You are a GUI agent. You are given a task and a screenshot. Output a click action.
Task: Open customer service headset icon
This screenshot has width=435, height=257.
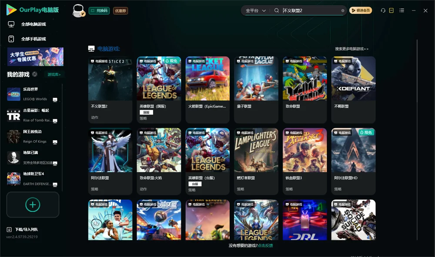[x=383, y=10]
